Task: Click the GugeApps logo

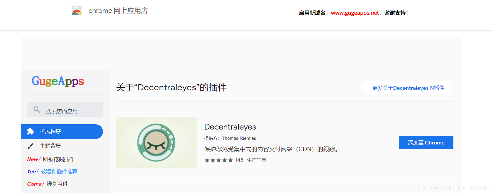Action: (58, 81)
